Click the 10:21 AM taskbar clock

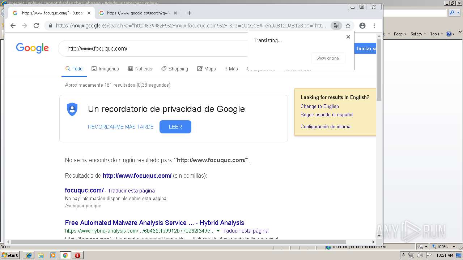(445, 255)
